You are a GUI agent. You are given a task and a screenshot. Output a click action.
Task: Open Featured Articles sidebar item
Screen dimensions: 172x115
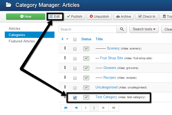(x=22, y=41)
